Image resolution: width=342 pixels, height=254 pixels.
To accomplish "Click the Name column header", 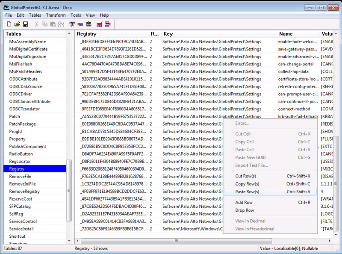I will coord(286,34).
